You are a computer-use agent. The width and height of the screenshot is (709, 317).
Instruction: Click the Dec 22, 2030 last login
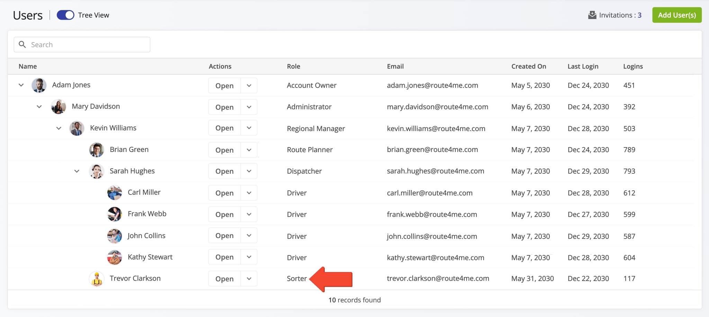point(588,279)
